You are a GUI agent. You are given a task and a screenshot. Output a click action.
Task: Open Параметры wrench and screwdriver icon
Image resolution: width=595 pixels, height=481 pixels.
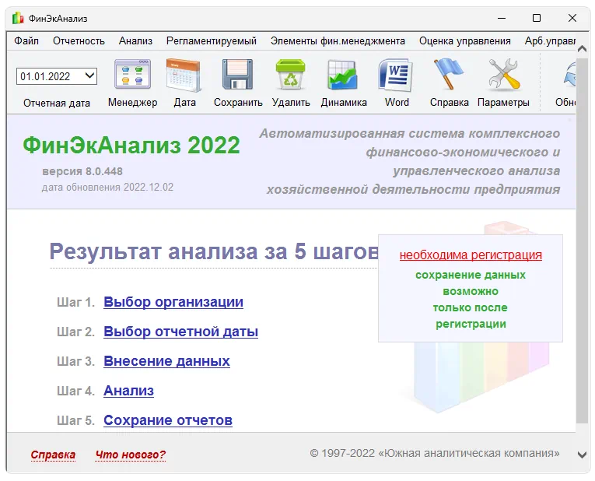tap(503, 74)
